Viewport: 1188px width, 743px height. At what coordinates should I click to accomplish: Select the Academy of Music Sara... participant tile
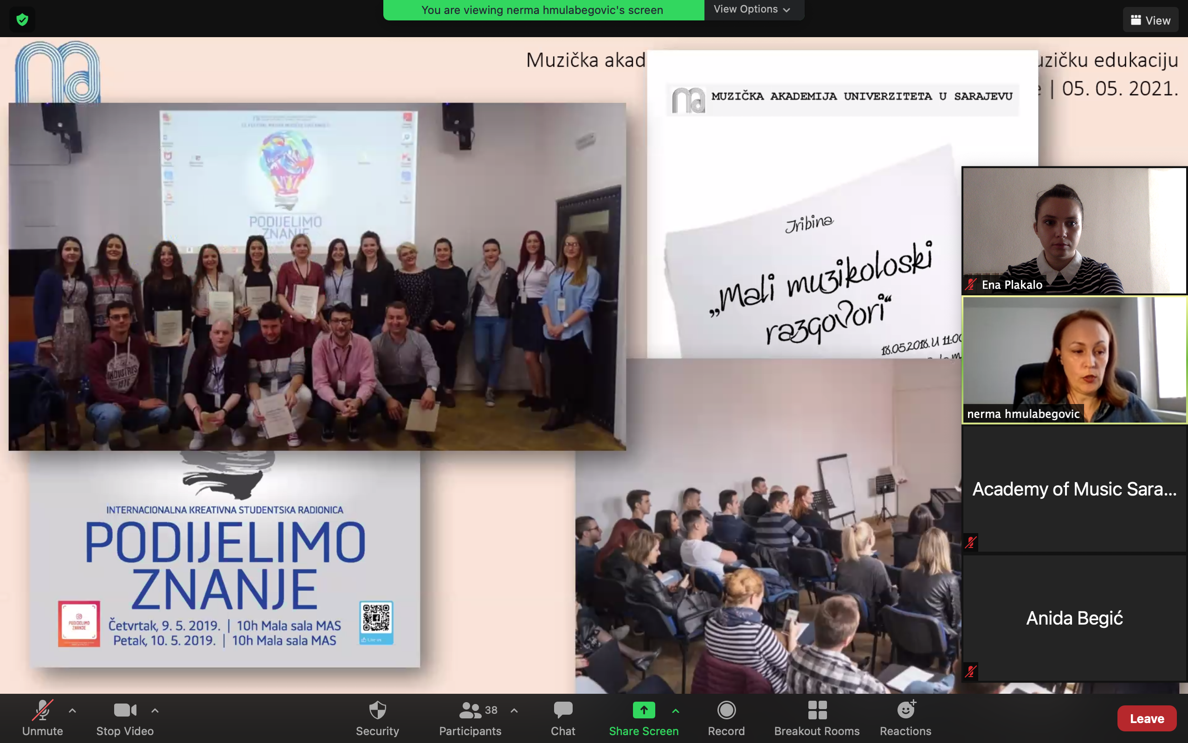[1074, 489]
